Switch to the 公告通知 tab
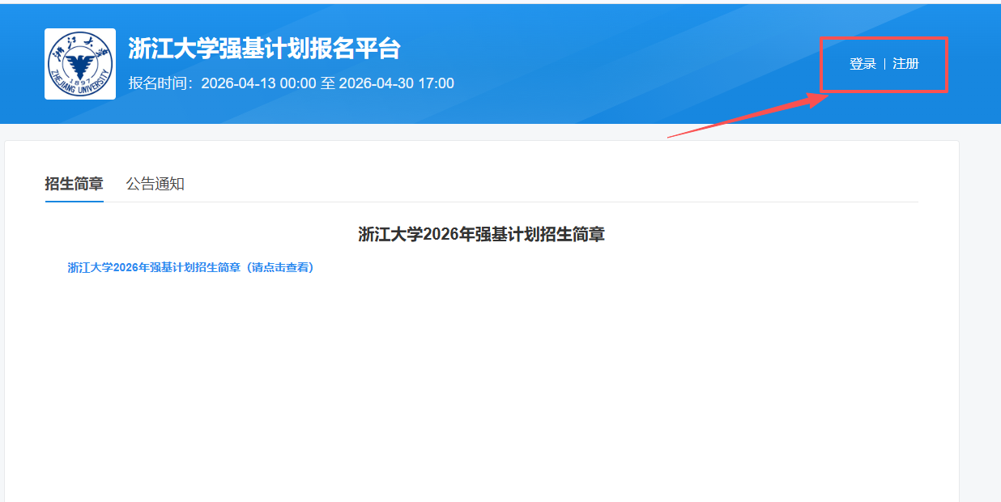 pos(155,184)
